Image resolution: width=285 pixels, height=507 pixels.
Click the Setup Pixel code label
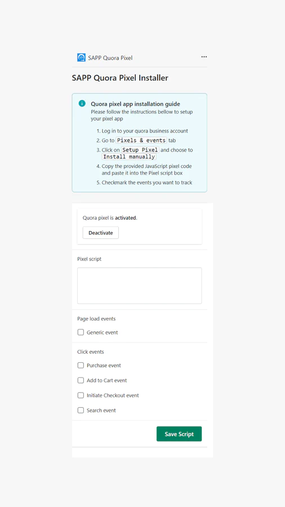140,150
